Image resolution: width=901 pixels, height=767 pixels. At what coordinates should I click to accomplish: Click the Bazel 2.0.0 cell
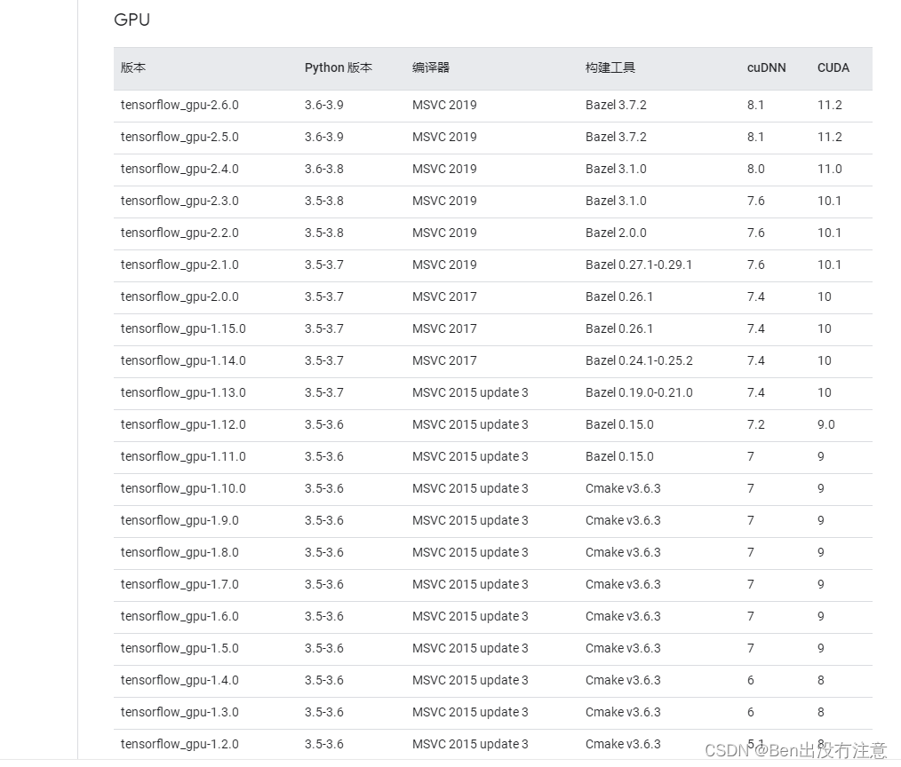click(x=616, y=233)
